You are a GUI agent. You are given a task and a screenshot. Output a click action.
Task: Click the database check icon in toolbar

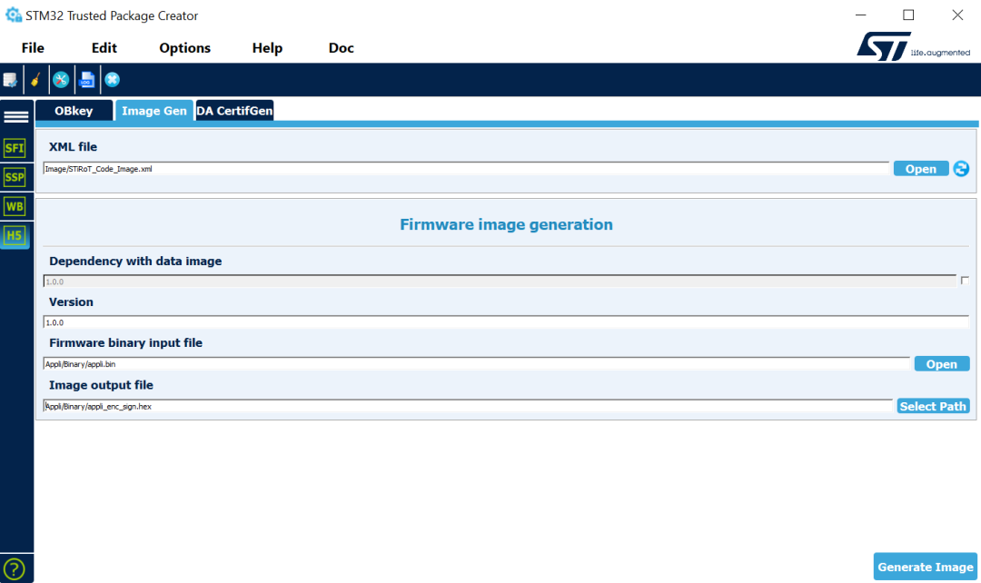pos(10,80)
